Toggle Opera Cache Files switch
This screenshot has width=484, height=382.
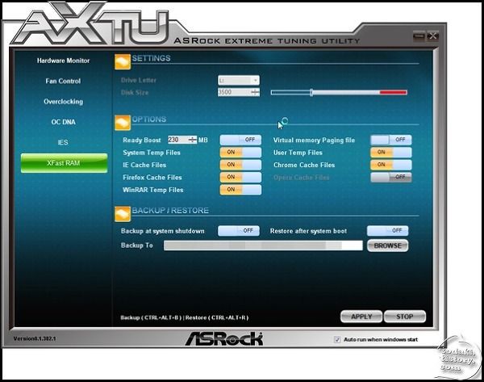click(x=390, y=177)
